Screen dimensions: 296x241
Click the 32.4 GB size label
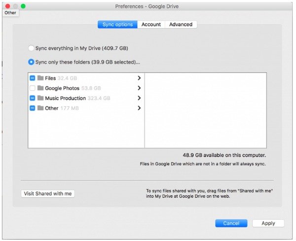coord(67,78)
